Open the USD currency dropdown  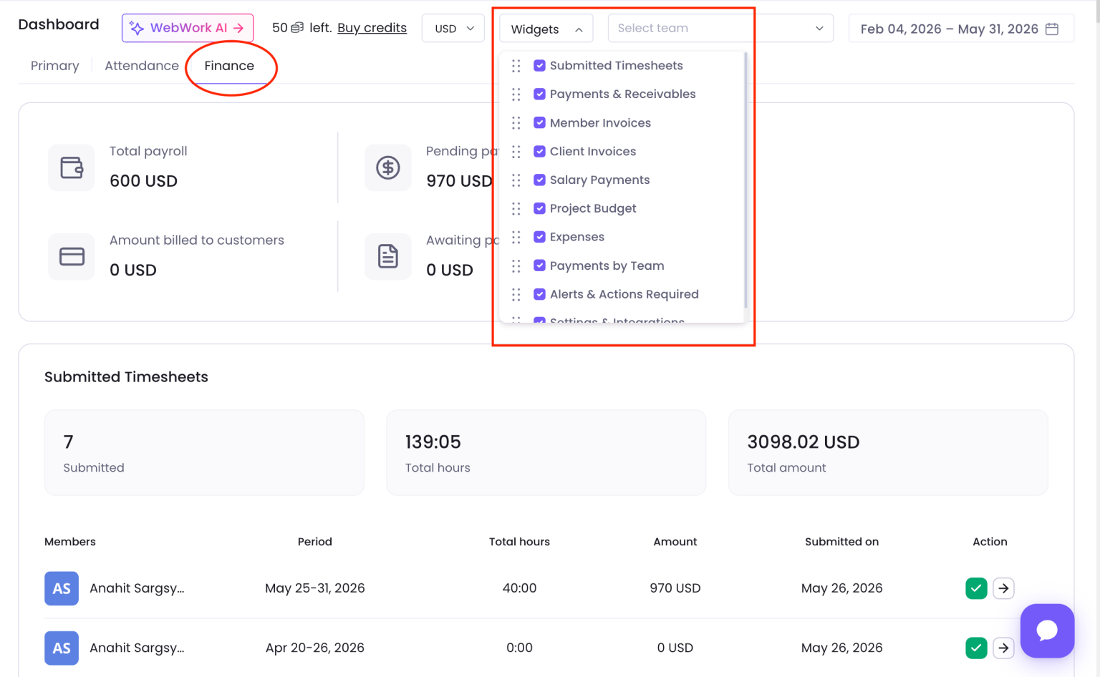tap(453, 29)
